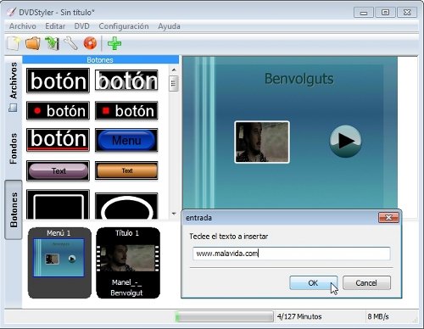This screenshot has width=424, height=329.
Task: Select the Botones side tab
Action: 14,209
